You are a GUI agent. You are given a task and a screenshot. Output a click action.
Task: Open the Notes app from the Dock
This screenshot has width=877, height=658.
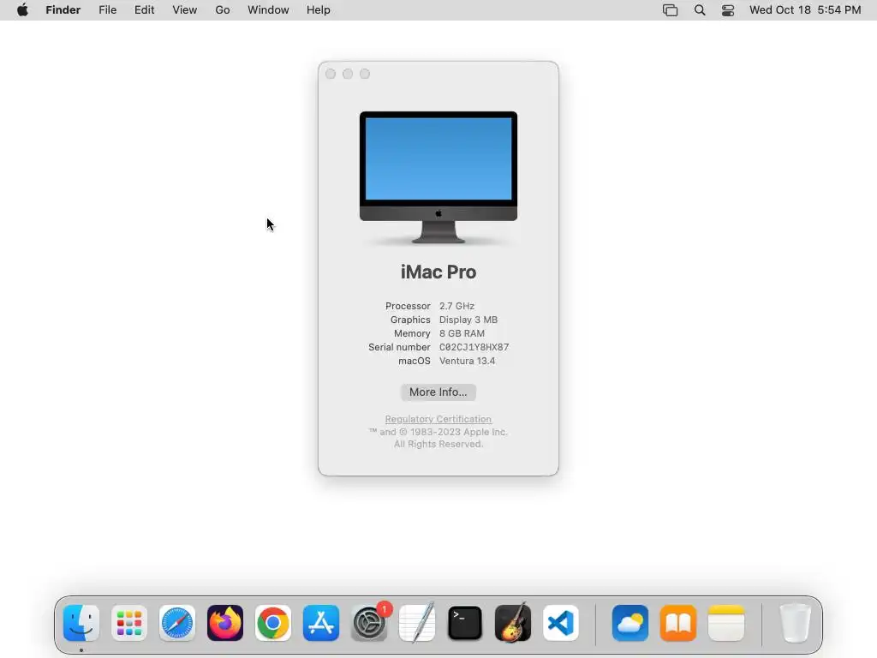point(726,623)
